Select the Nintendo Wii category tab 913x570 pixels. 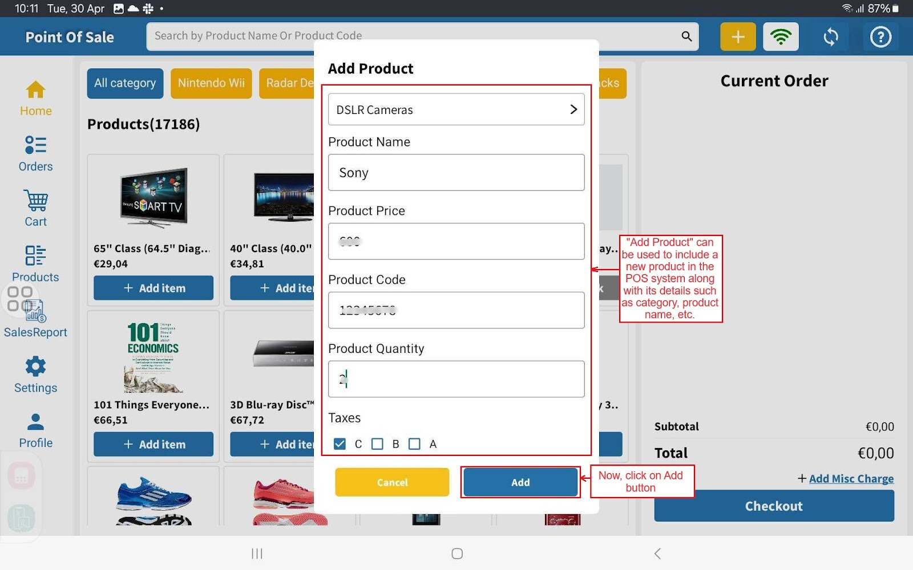(x=211, y=83)
